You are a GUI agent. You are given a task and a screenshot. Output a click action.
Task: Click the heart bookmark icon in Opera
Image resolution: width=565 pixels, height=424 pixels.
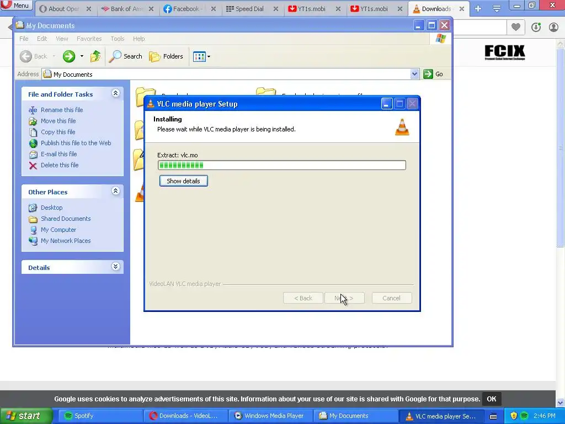pyautogui.click(x=516, y=27)
